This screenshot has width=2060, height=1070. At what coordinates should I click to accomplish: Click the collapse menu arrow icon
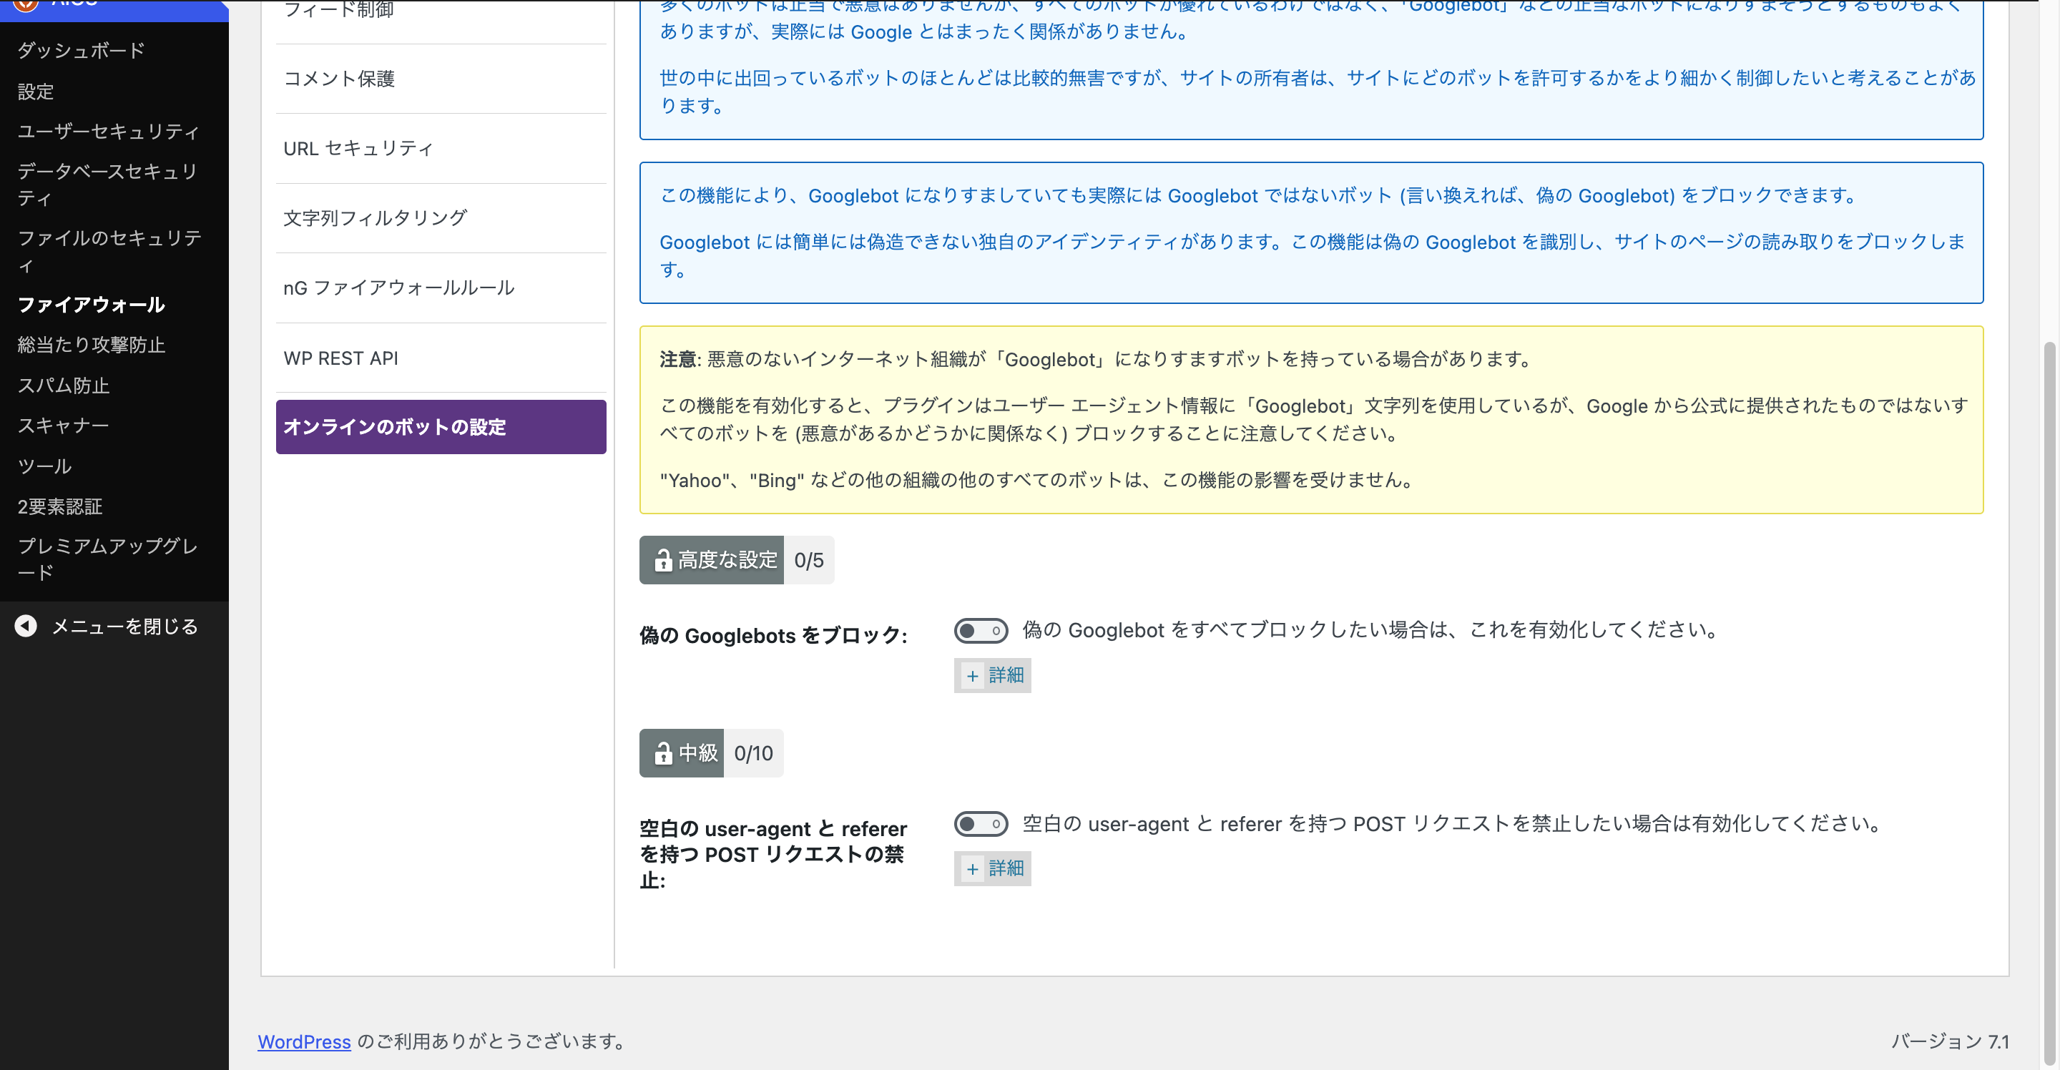[x=26, y=626]
